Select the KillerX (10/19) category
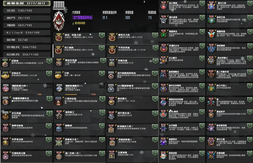Screen dimensions: 253x163 pos(27,33)
